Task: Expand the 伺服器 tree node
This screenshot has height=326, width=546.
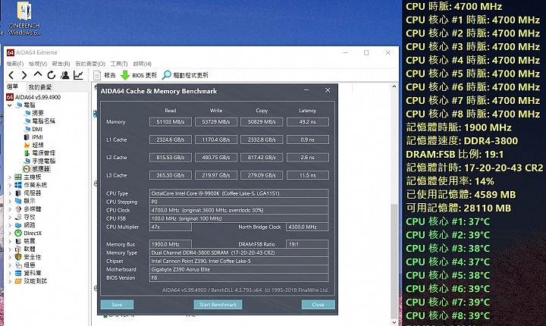Action: [10, 193]
